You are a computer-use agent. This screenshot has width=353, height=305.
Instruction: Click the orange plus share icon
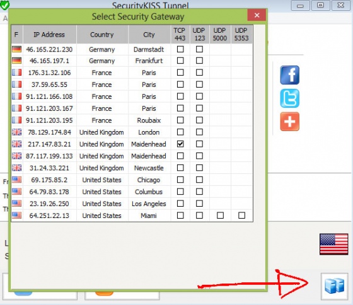289,122
